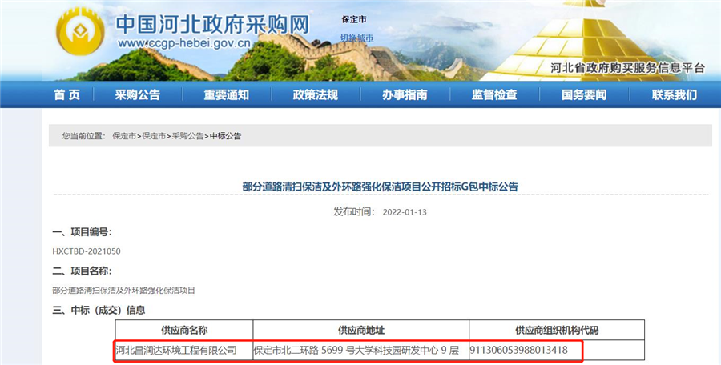Viewport: 721px width, 365px height.
Task: Click the 中国河北政府采购网 site title
Action: click(x=212, y=24)
